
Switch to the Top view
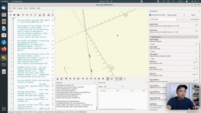(87, 79)
